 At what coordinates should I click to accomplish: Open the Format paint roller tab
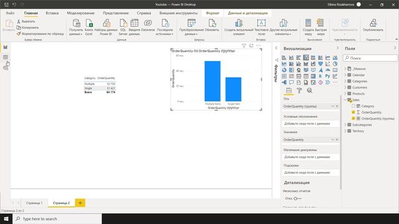point(299,90)
